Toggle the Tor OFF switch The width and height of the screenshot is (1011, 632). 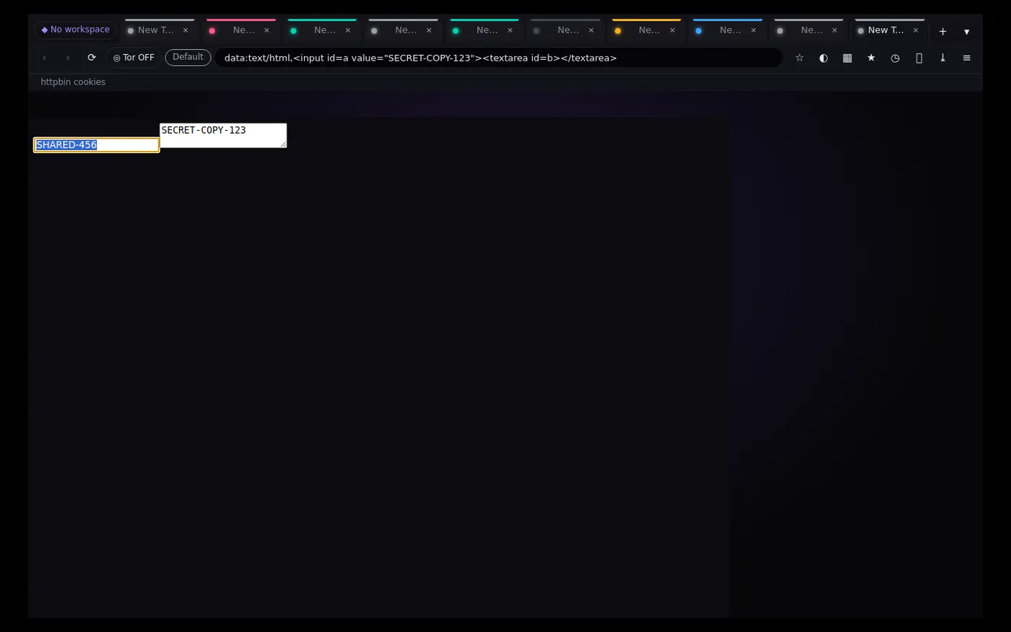[134, 58]
